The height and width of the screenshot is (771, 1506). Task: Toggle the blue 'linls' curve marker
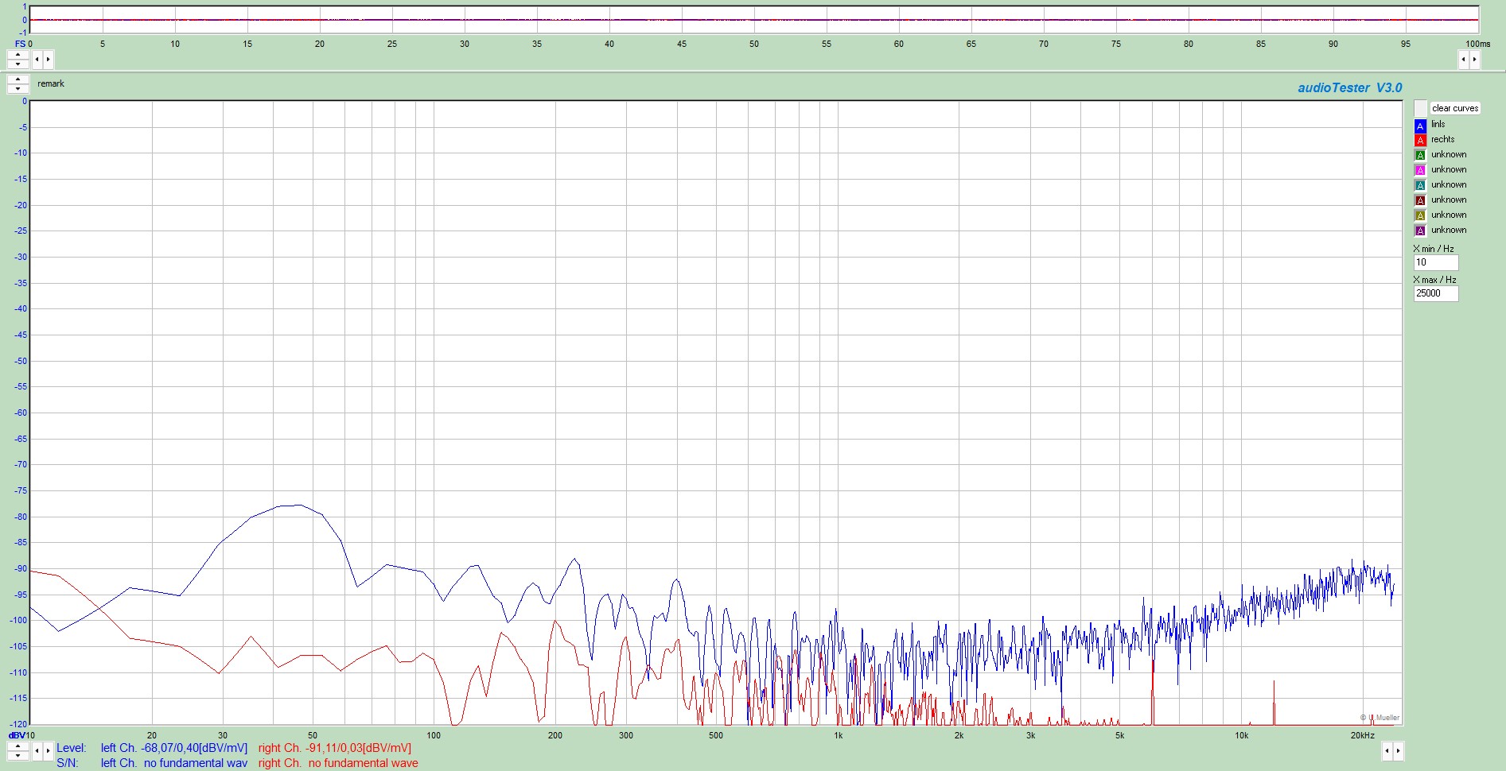point(1420,126)
